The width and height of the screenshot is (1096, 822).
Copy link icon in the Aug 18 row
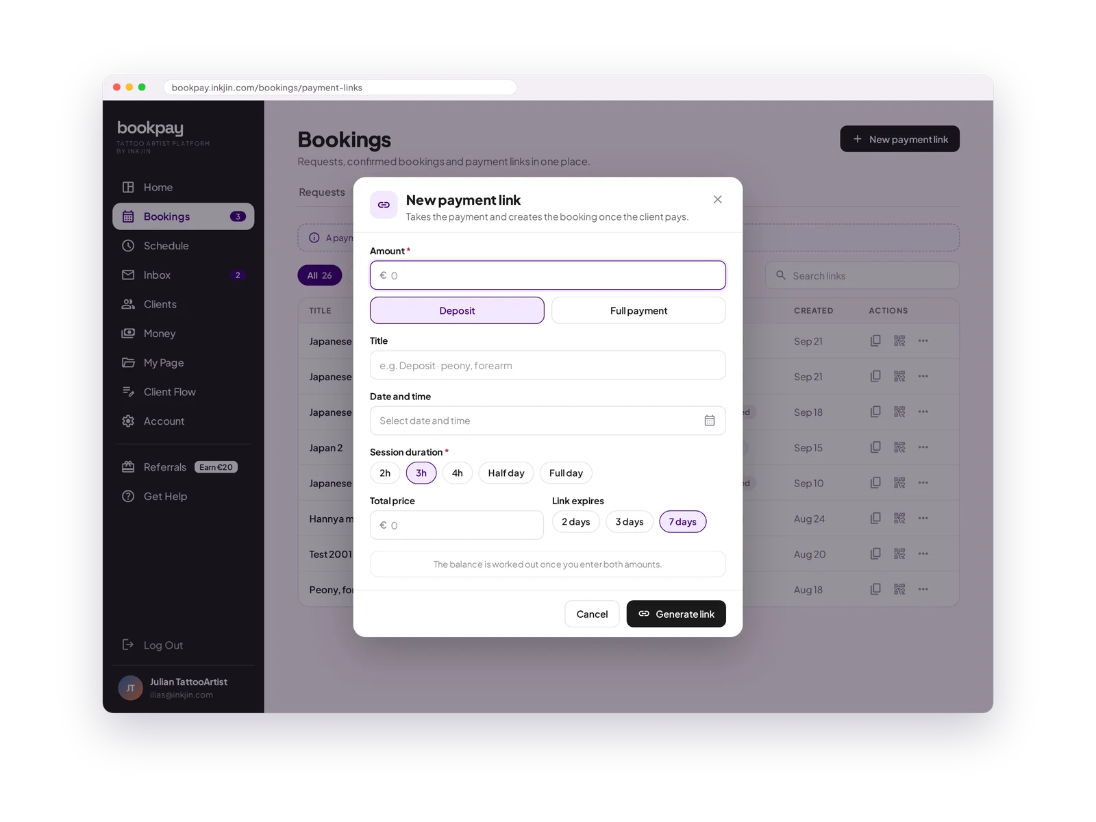point(875,589)
